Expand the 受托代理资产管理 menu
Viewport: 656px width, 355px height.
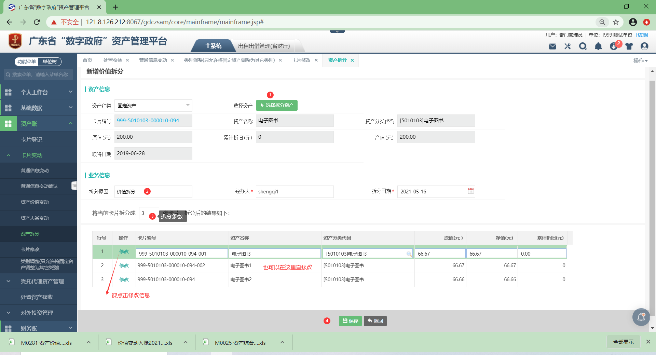(x=9, y=281)
